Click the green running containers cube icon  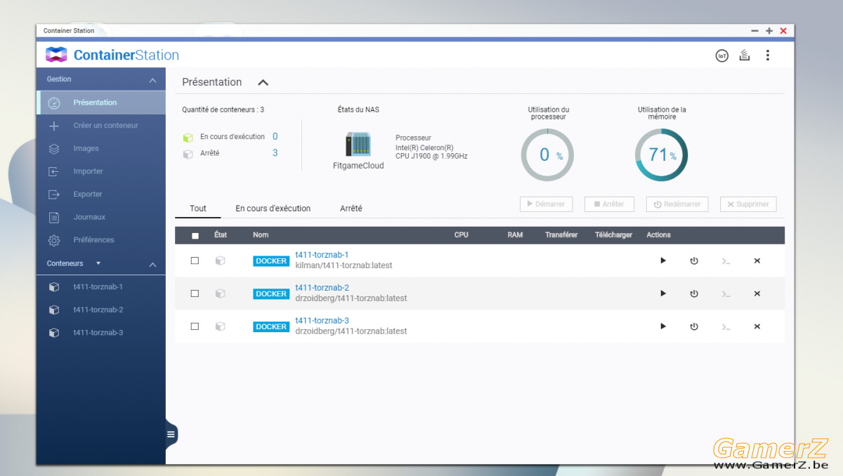(x=188, y=138)
